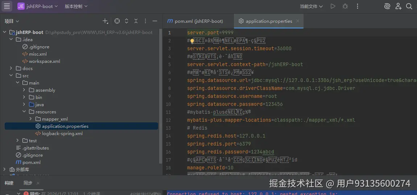Select .gitignore inside .idea folder
The width and height of the screenshot is (417, 195).
coord(39,47)
